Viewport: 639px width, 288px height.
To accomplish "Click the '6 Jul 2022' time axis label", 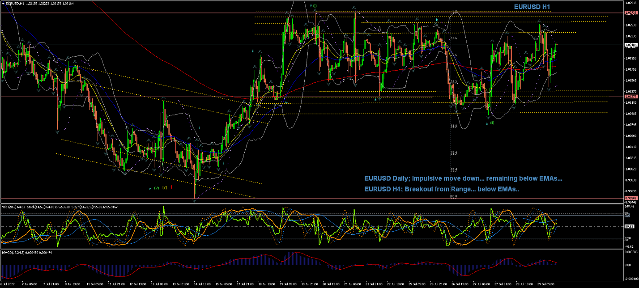I will click(x=9, y=284).
